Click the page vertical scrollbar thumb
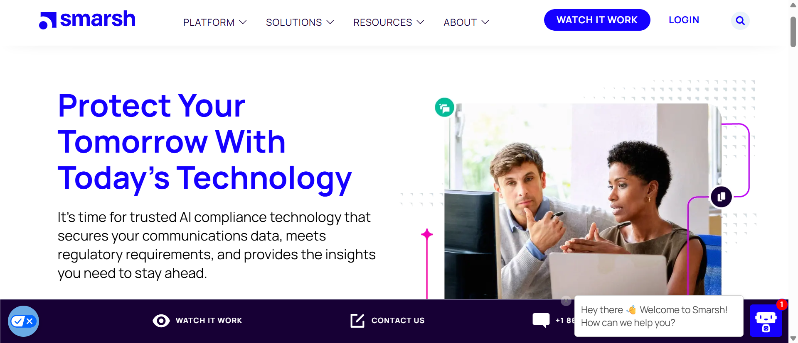Screen dimensions: 798x343 [x=793, y=32]
